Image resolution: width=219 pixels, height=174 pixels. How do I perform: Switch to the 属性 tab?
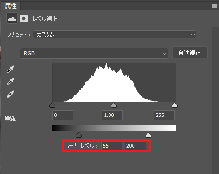tap(11, 6)
